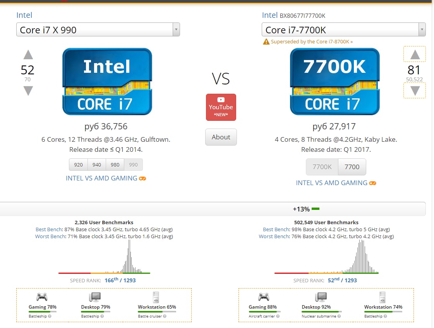Open the YouTube NEW button
This screenshot has width=434, height=328.
pos(221,107)
